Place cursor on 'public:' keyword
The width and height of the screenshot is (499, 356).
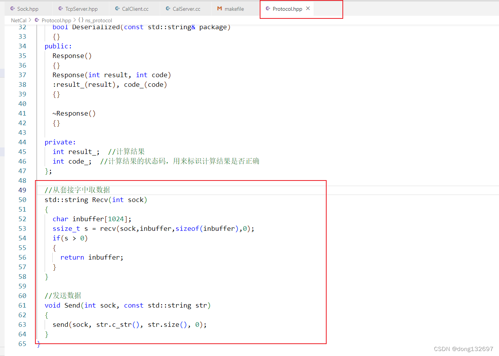click(58, 46)
